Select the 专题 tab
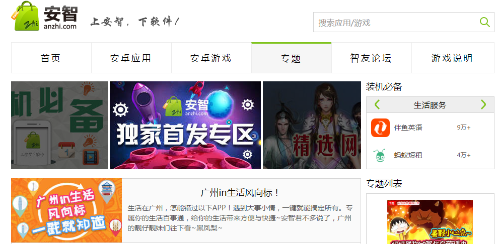 click(x=292, y=58)
